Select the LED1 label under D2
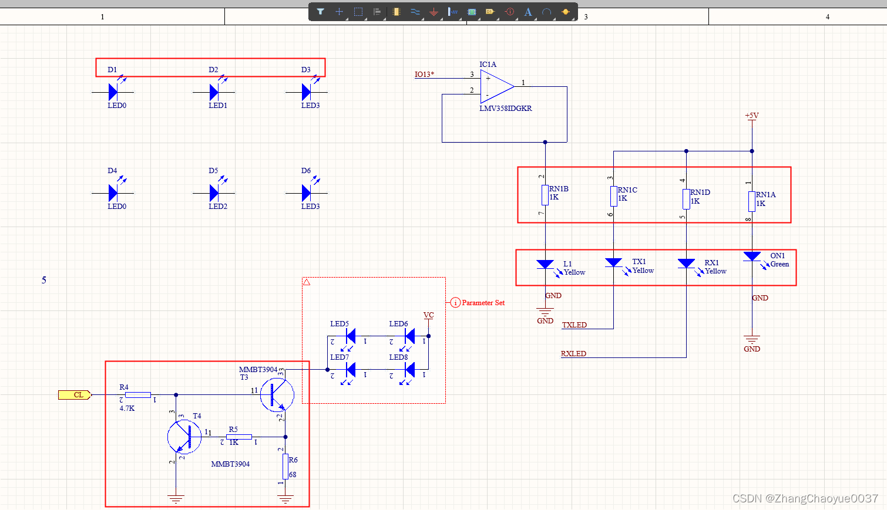The height and width of the screenshot is (510, 887). tap(218, 106)
